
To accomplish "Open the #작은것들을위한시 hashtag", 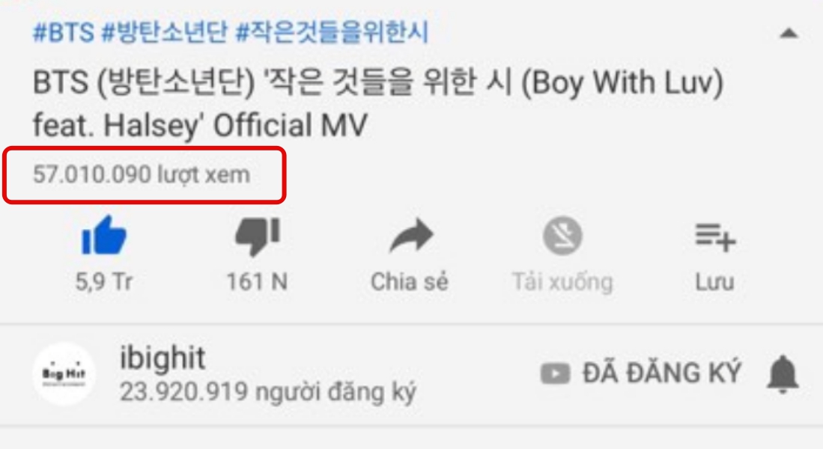I will pos(332,32).
